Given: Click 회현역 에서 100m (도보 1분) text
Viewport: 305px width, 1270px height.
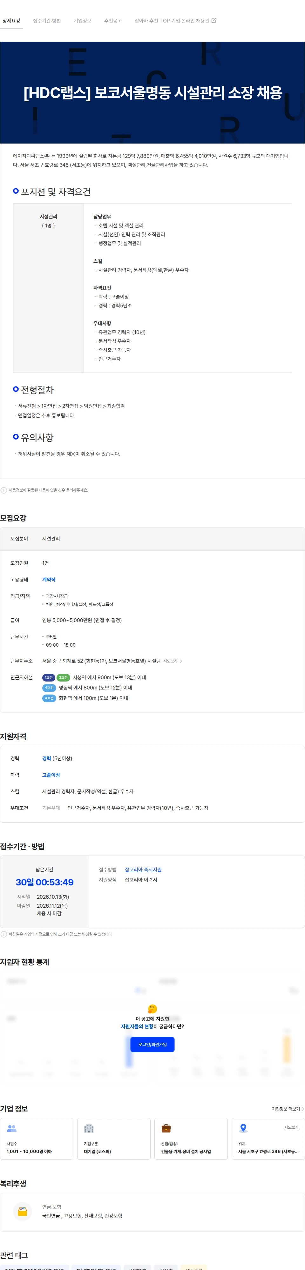Looking at the screenshot, I should [93, 698].
